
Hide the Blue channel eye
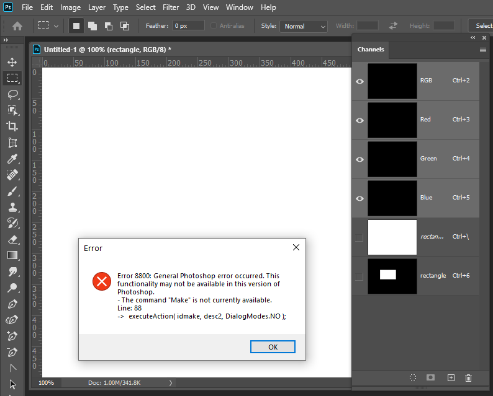point(360,198)
